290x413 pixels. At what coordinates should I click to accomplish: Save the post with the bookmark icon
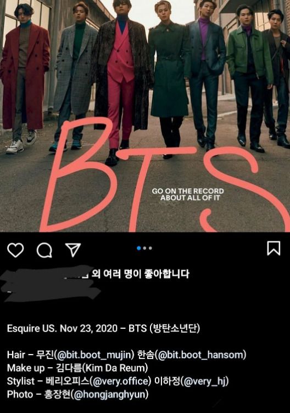click(274, 248)
